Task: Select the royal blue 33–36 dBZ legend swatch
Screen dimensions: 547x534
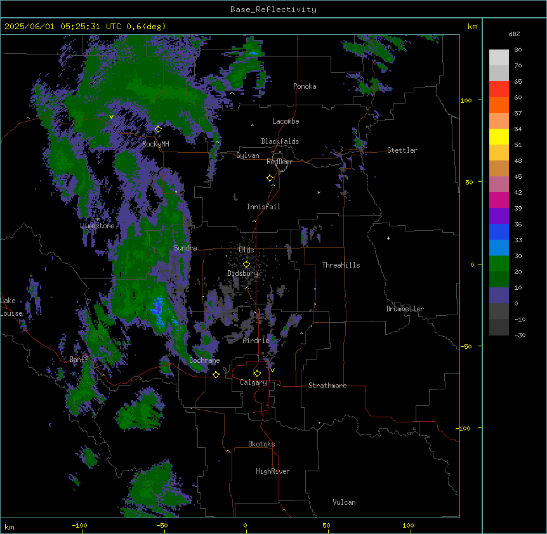Action: [499, 231]
